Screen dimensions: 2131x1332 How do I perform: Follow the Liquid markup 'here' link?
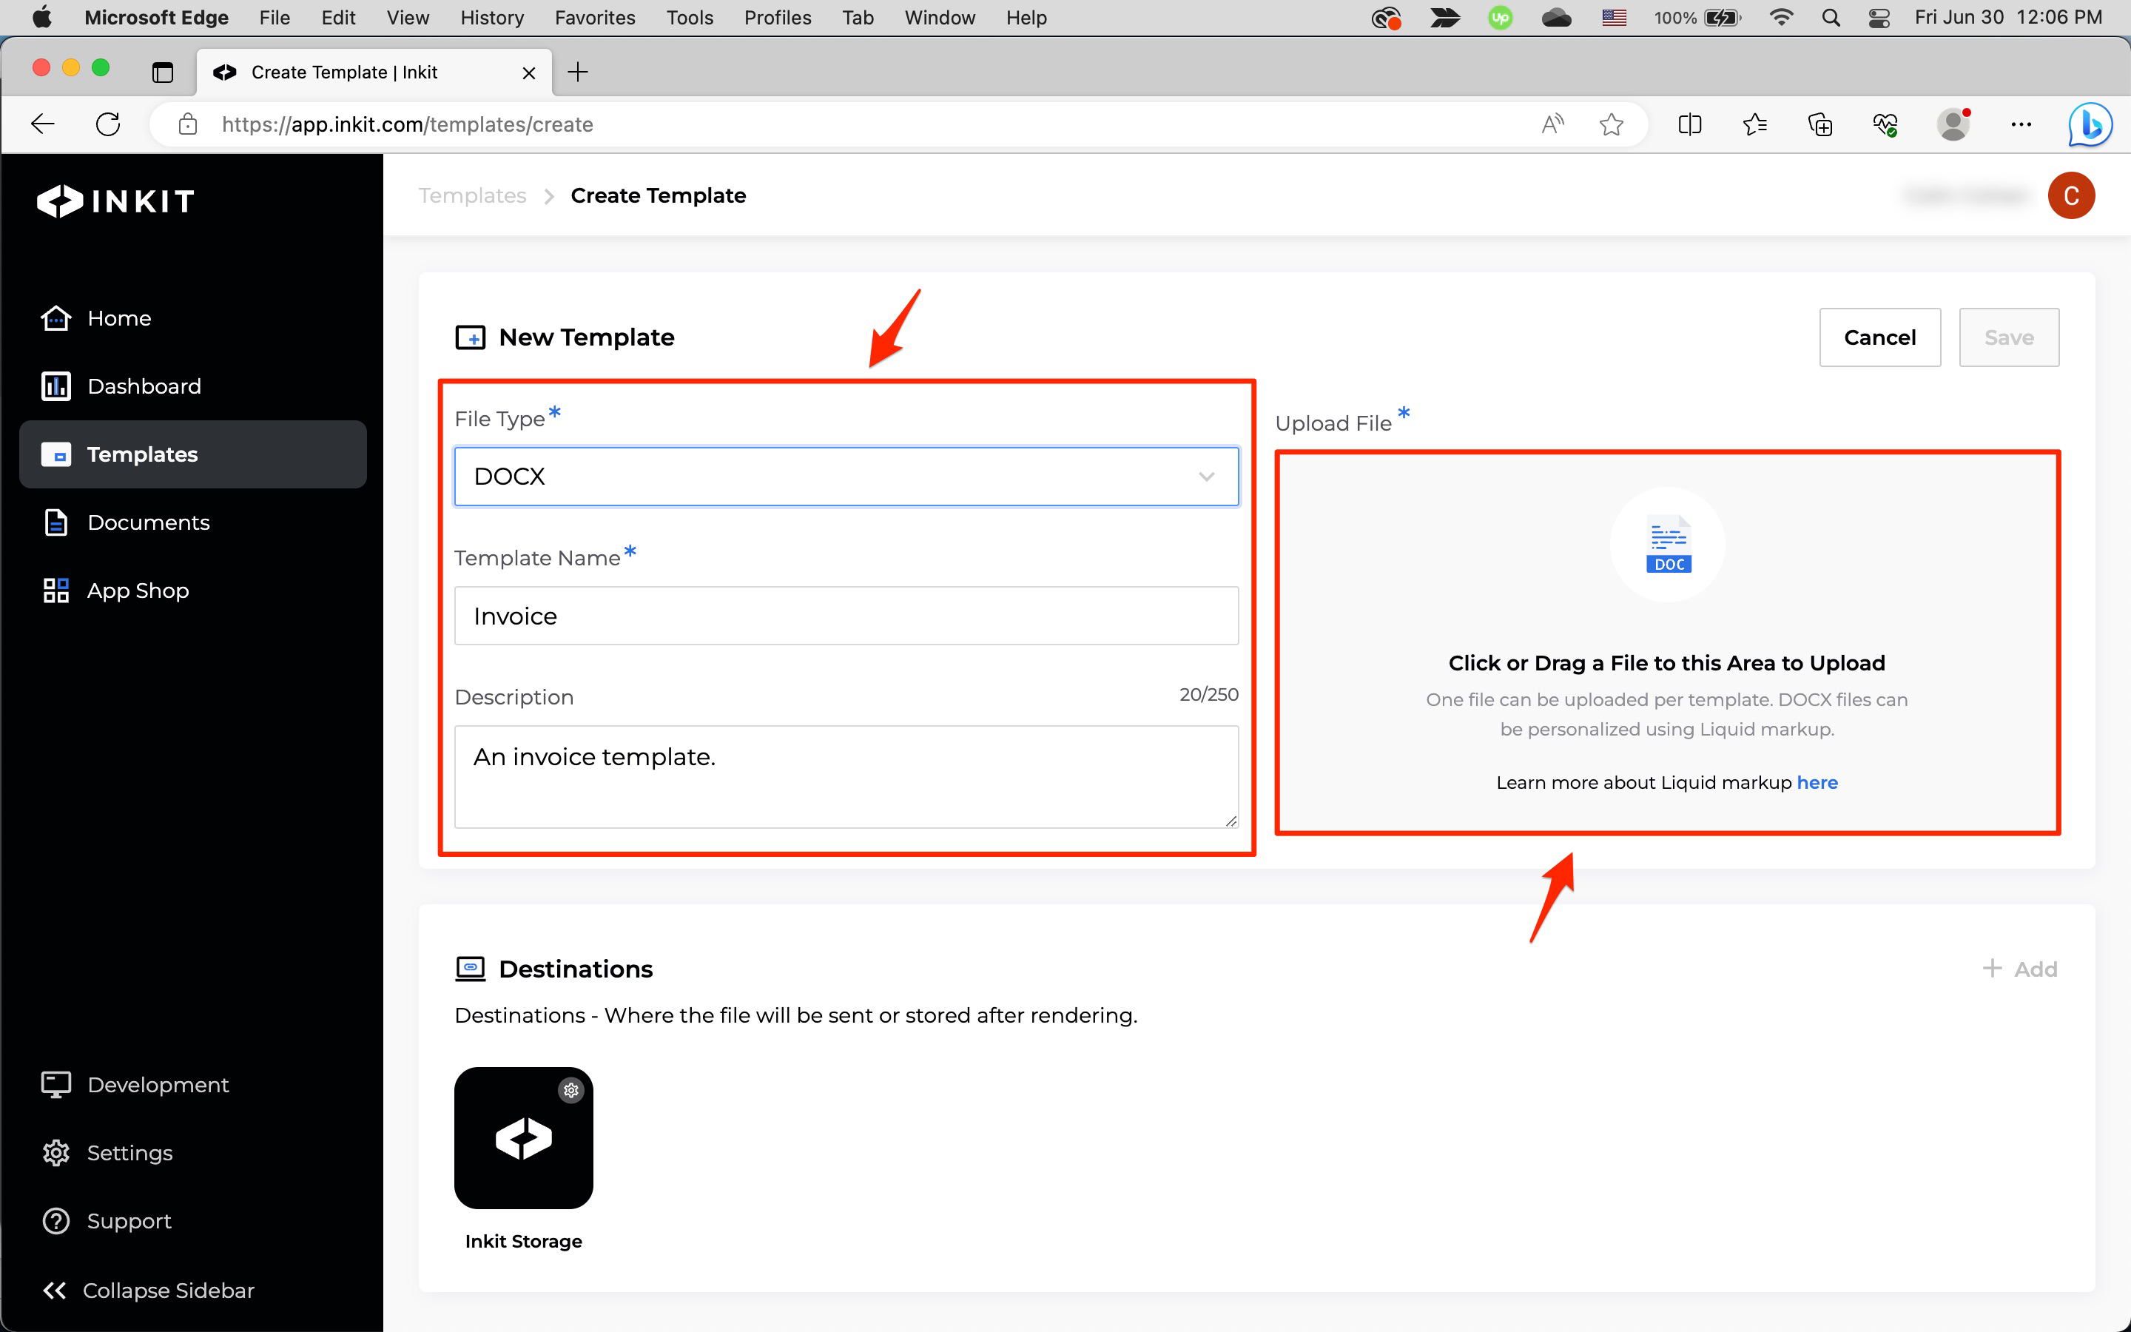(1817, 782)
